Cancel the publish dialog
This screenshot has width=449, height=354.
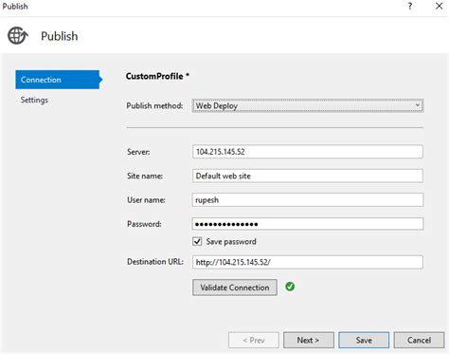point(419,340)
